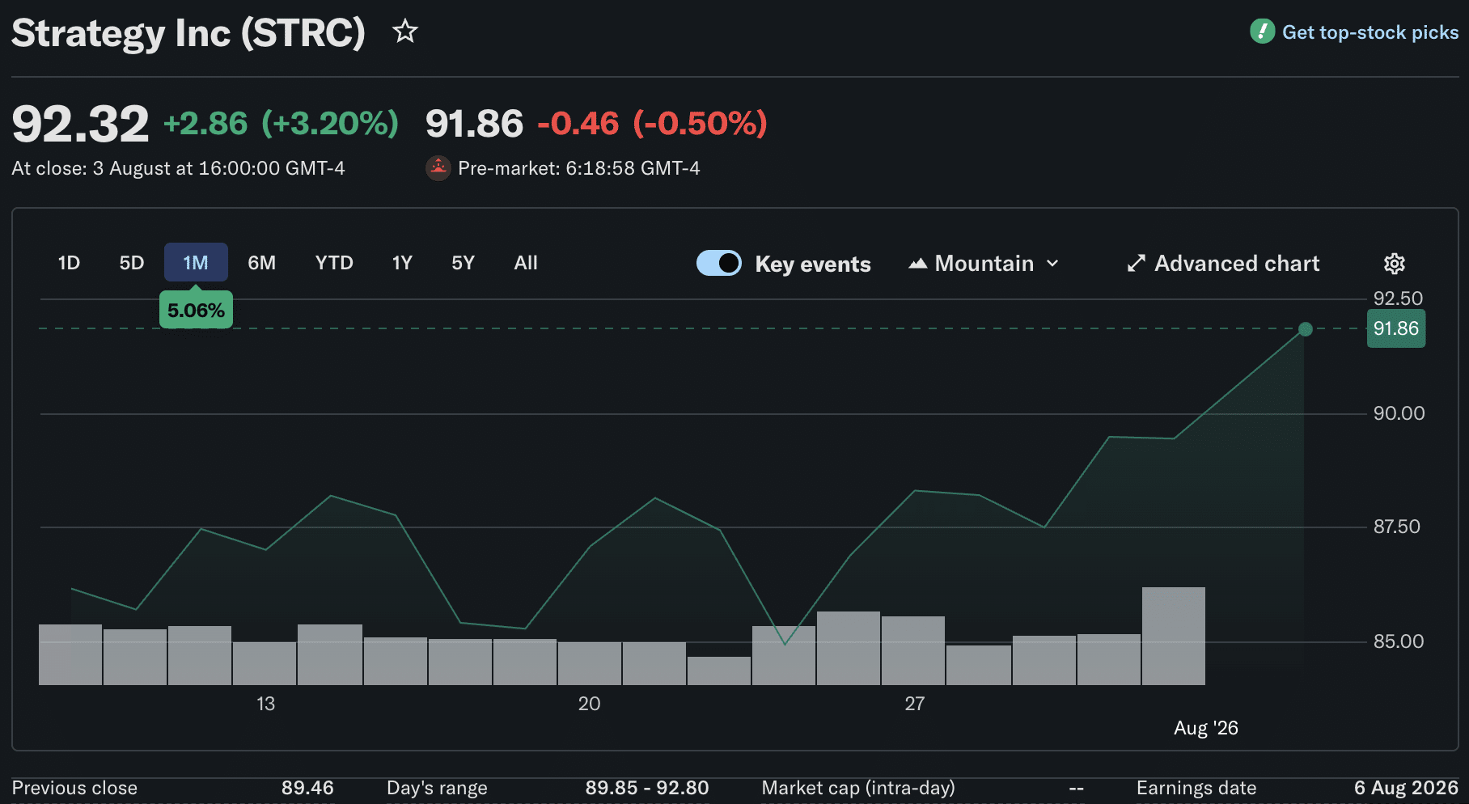Click the Advanced chart expand arrow icon
Viewport: 1469px width, 804px height.
click(1137, 264)
